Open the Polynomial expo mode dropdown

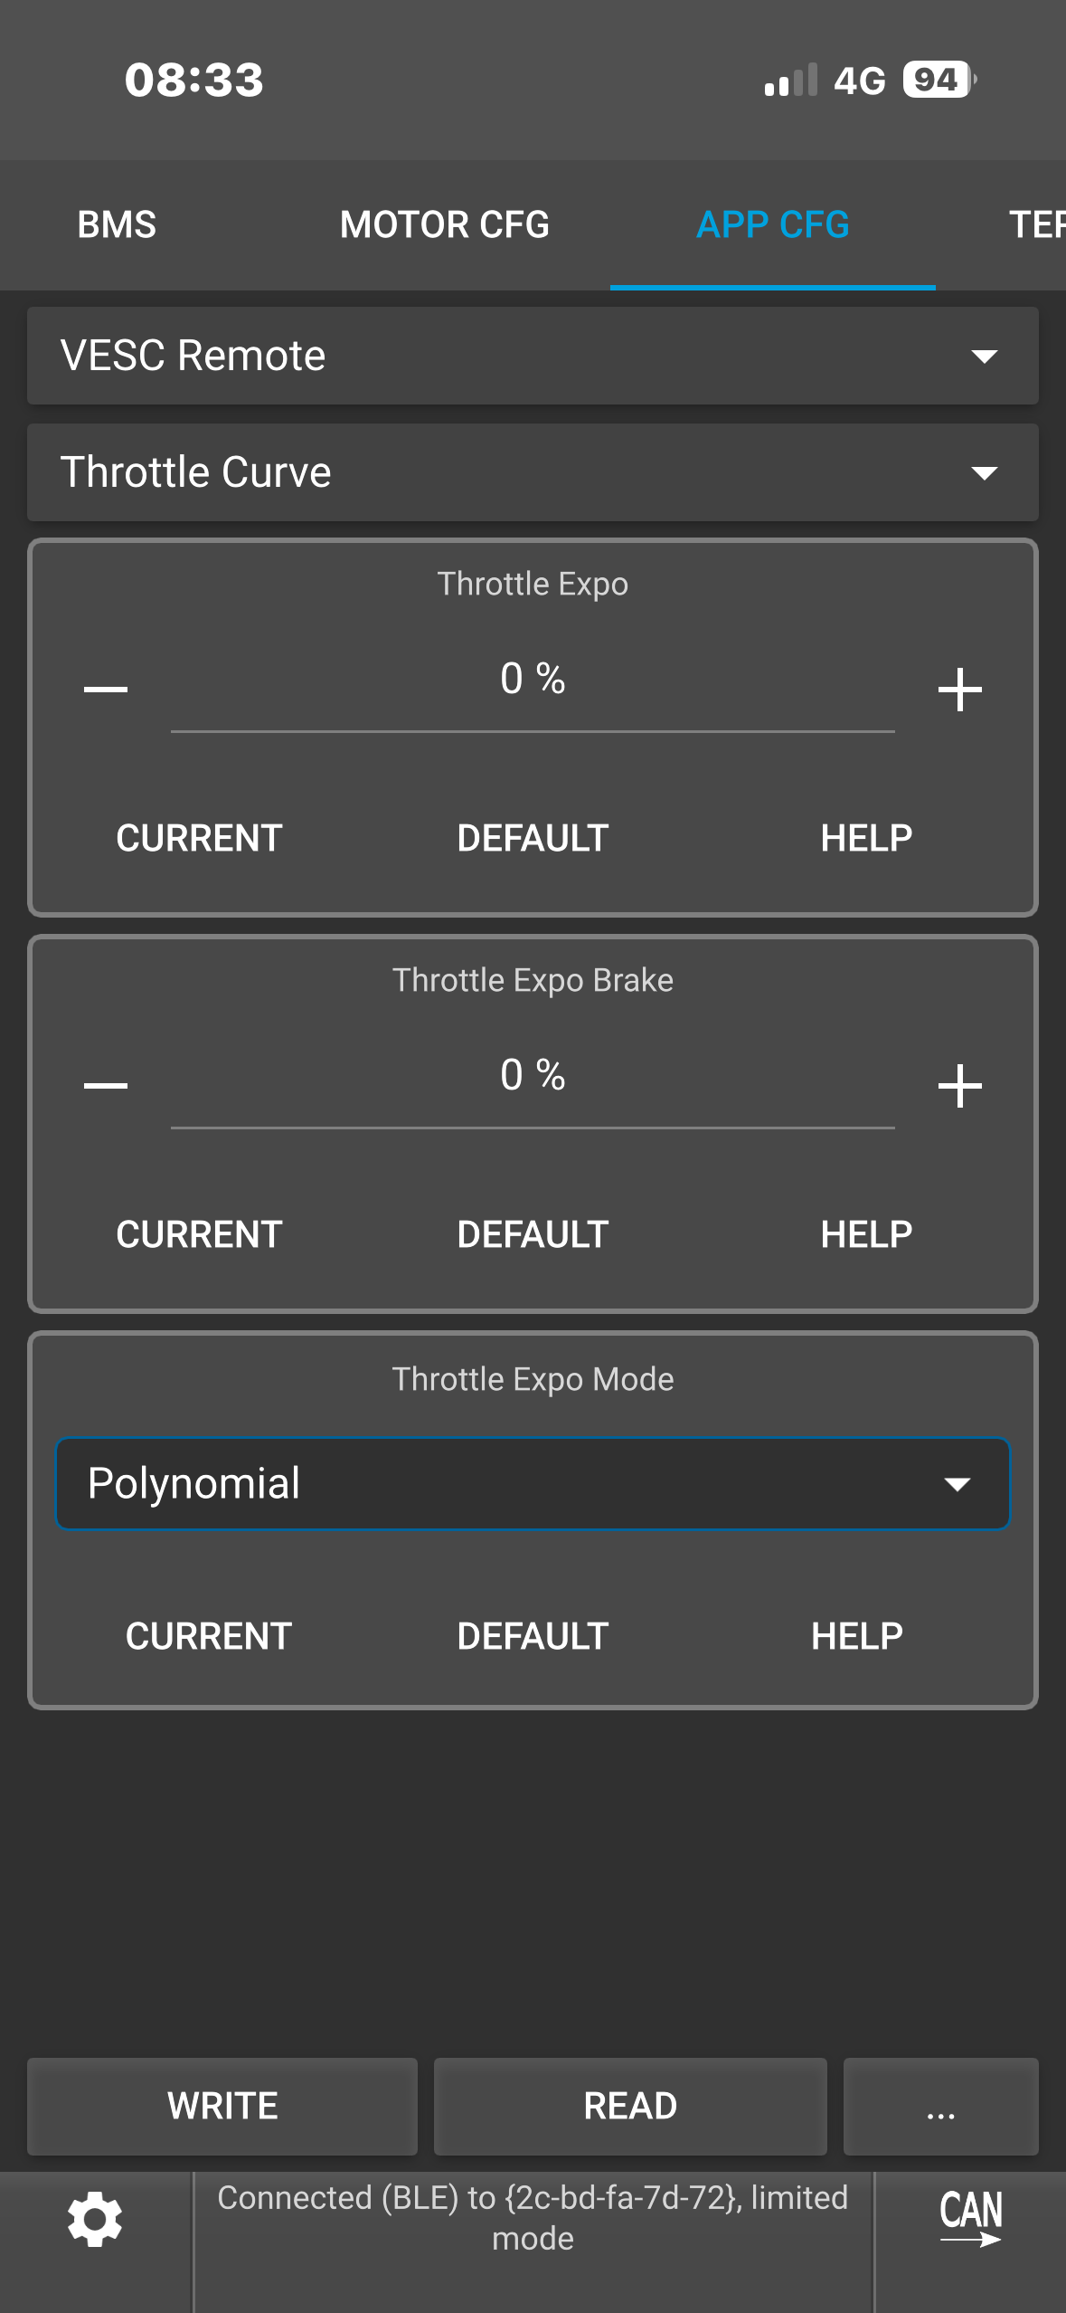pyautogui.click(x=533, y=1483)
